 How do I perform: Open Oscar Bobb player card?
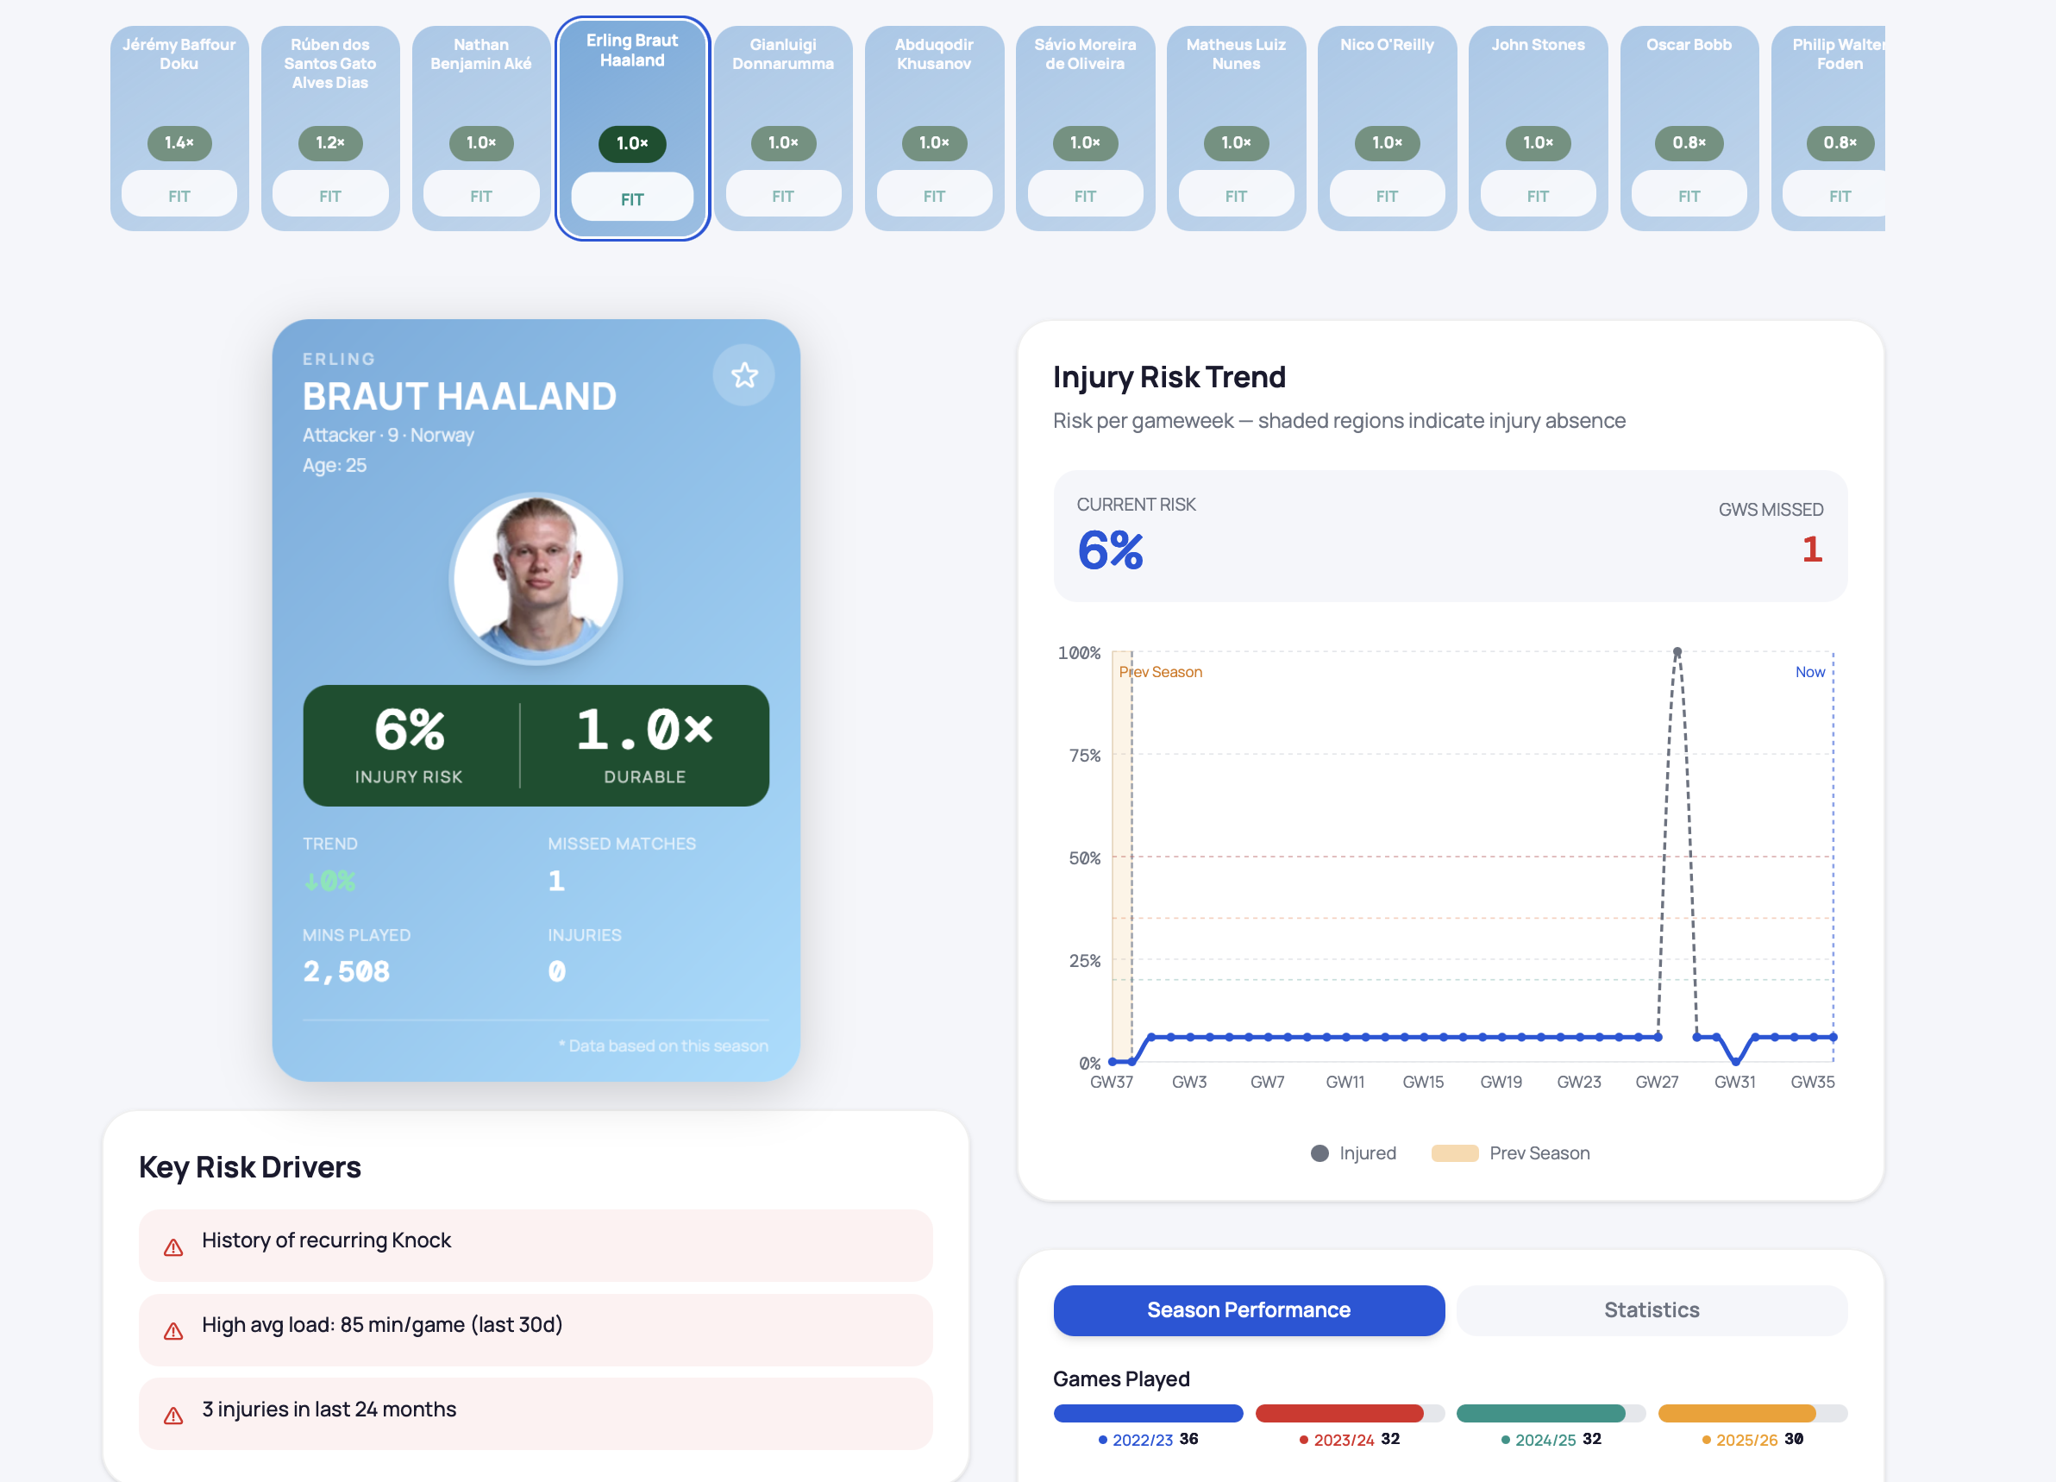click(x=1689, y=128)
